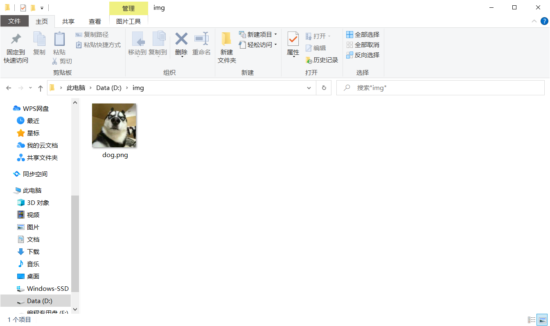The image size is (550, 326).
Task: Click 历史记录 history in the ribbon
Action: (x=322, y=60)
